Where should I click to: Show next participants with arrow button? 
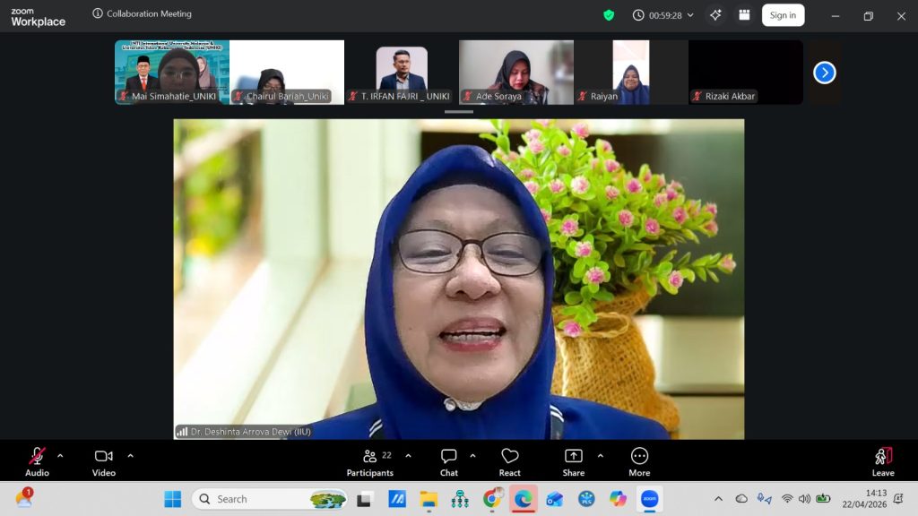pyautogui.click(x=824, y=73)
